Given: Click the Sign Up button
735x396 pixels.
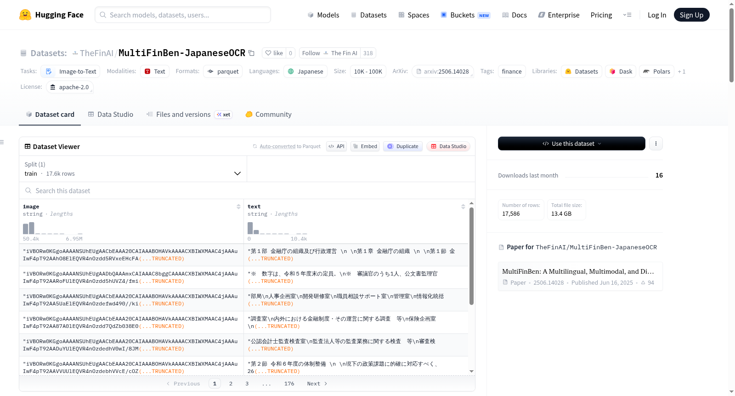Looking at the screenshot, I should click(691, 15).
